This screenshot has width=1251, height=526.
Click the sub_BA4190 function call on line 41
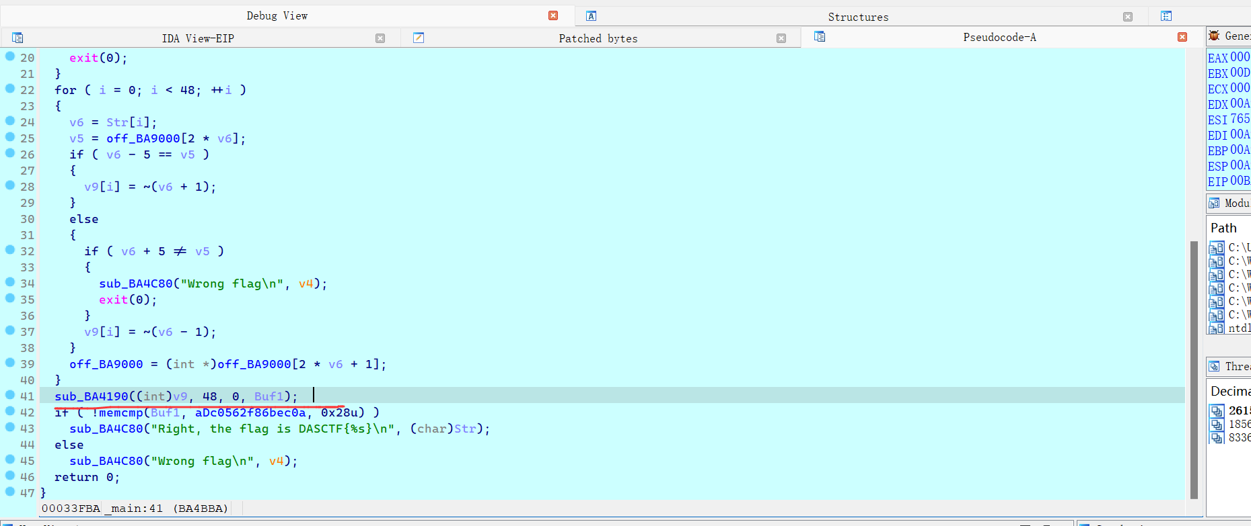(92, 396)
